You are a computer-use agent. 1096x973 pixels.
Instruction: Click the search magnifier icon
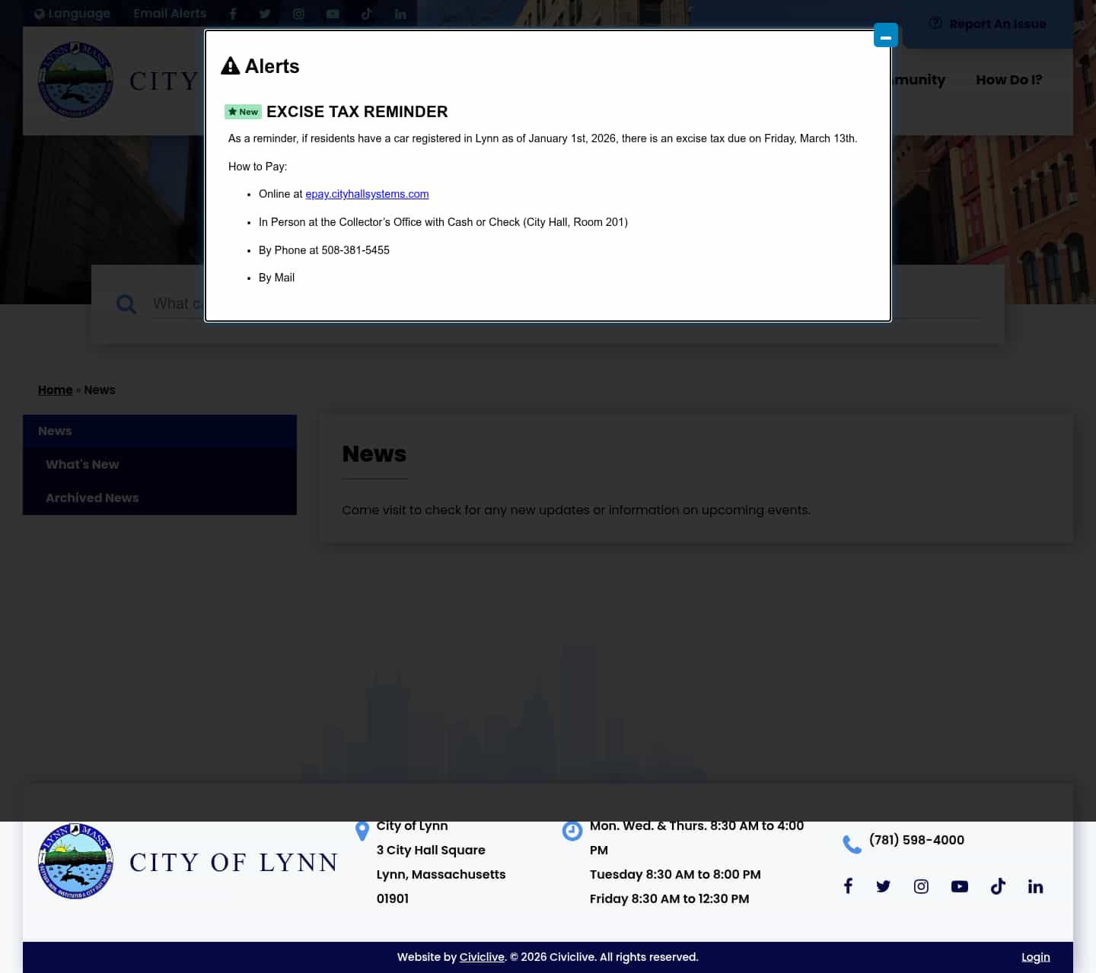pos(126,304)
